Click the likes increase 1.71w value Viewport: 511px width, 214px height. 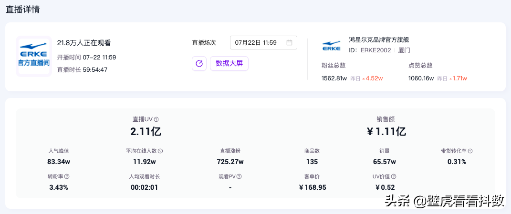click(460, 78)
